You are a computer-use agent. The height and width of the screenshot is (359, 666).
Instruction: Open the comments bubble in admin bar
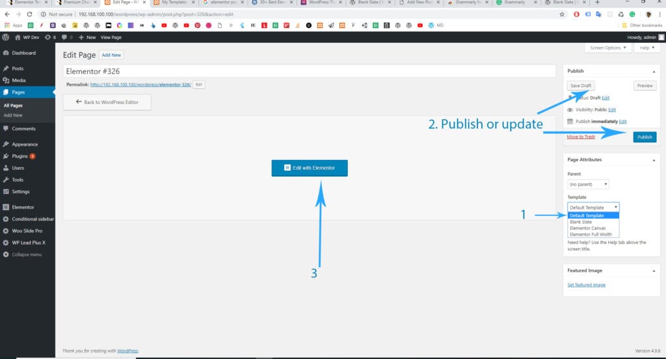[64, 37]
